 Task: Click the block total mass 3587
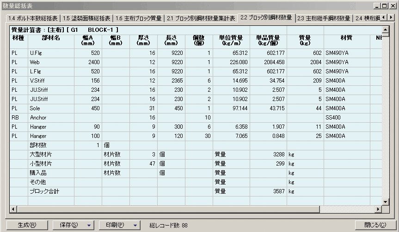point(269,191)
